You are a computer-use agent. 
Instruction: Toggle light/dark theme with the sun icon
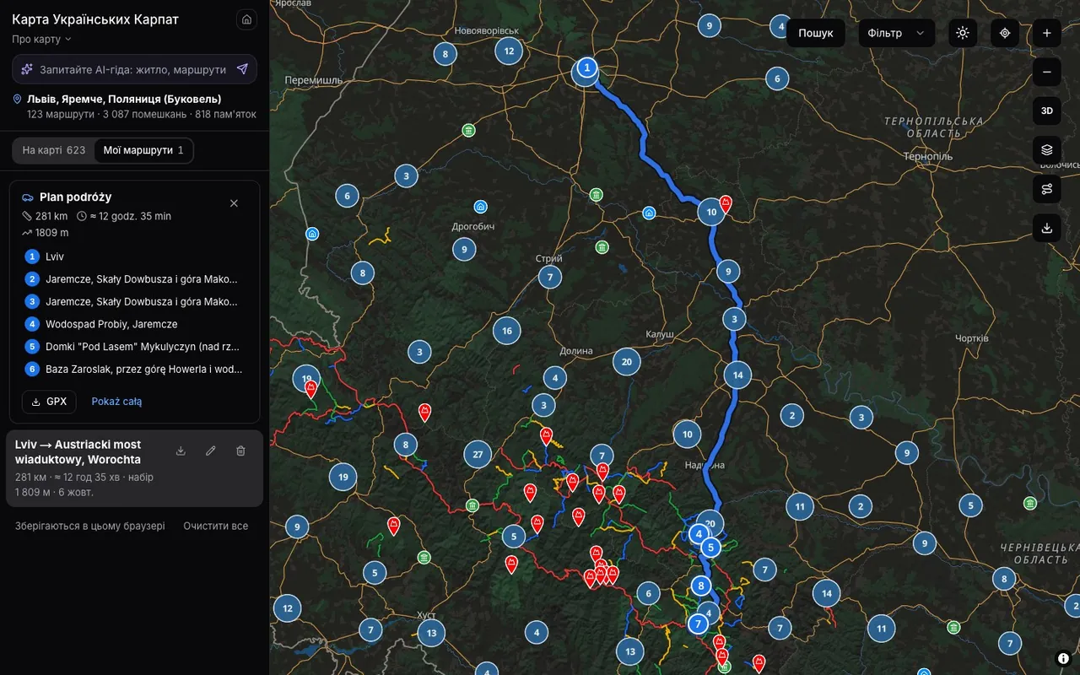pyautogui.click(x=963, y=33)
